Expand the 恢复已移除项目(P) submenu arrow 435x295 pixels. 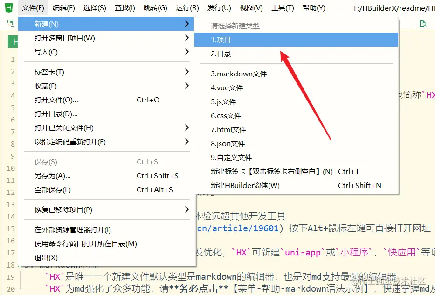click(x=187, y=209)
